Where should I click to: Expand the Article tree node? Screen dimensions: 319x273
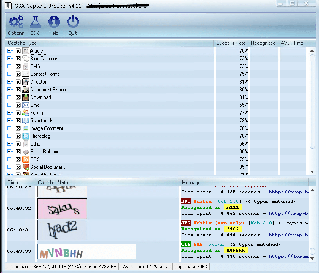9,51
